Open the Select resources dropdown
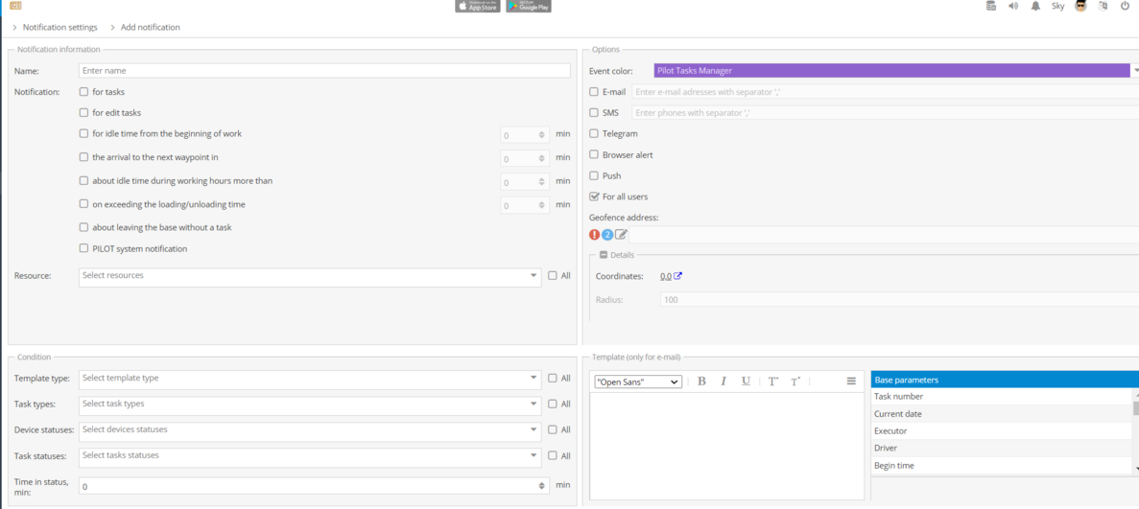1139x509 pixels. click(309, 276)
